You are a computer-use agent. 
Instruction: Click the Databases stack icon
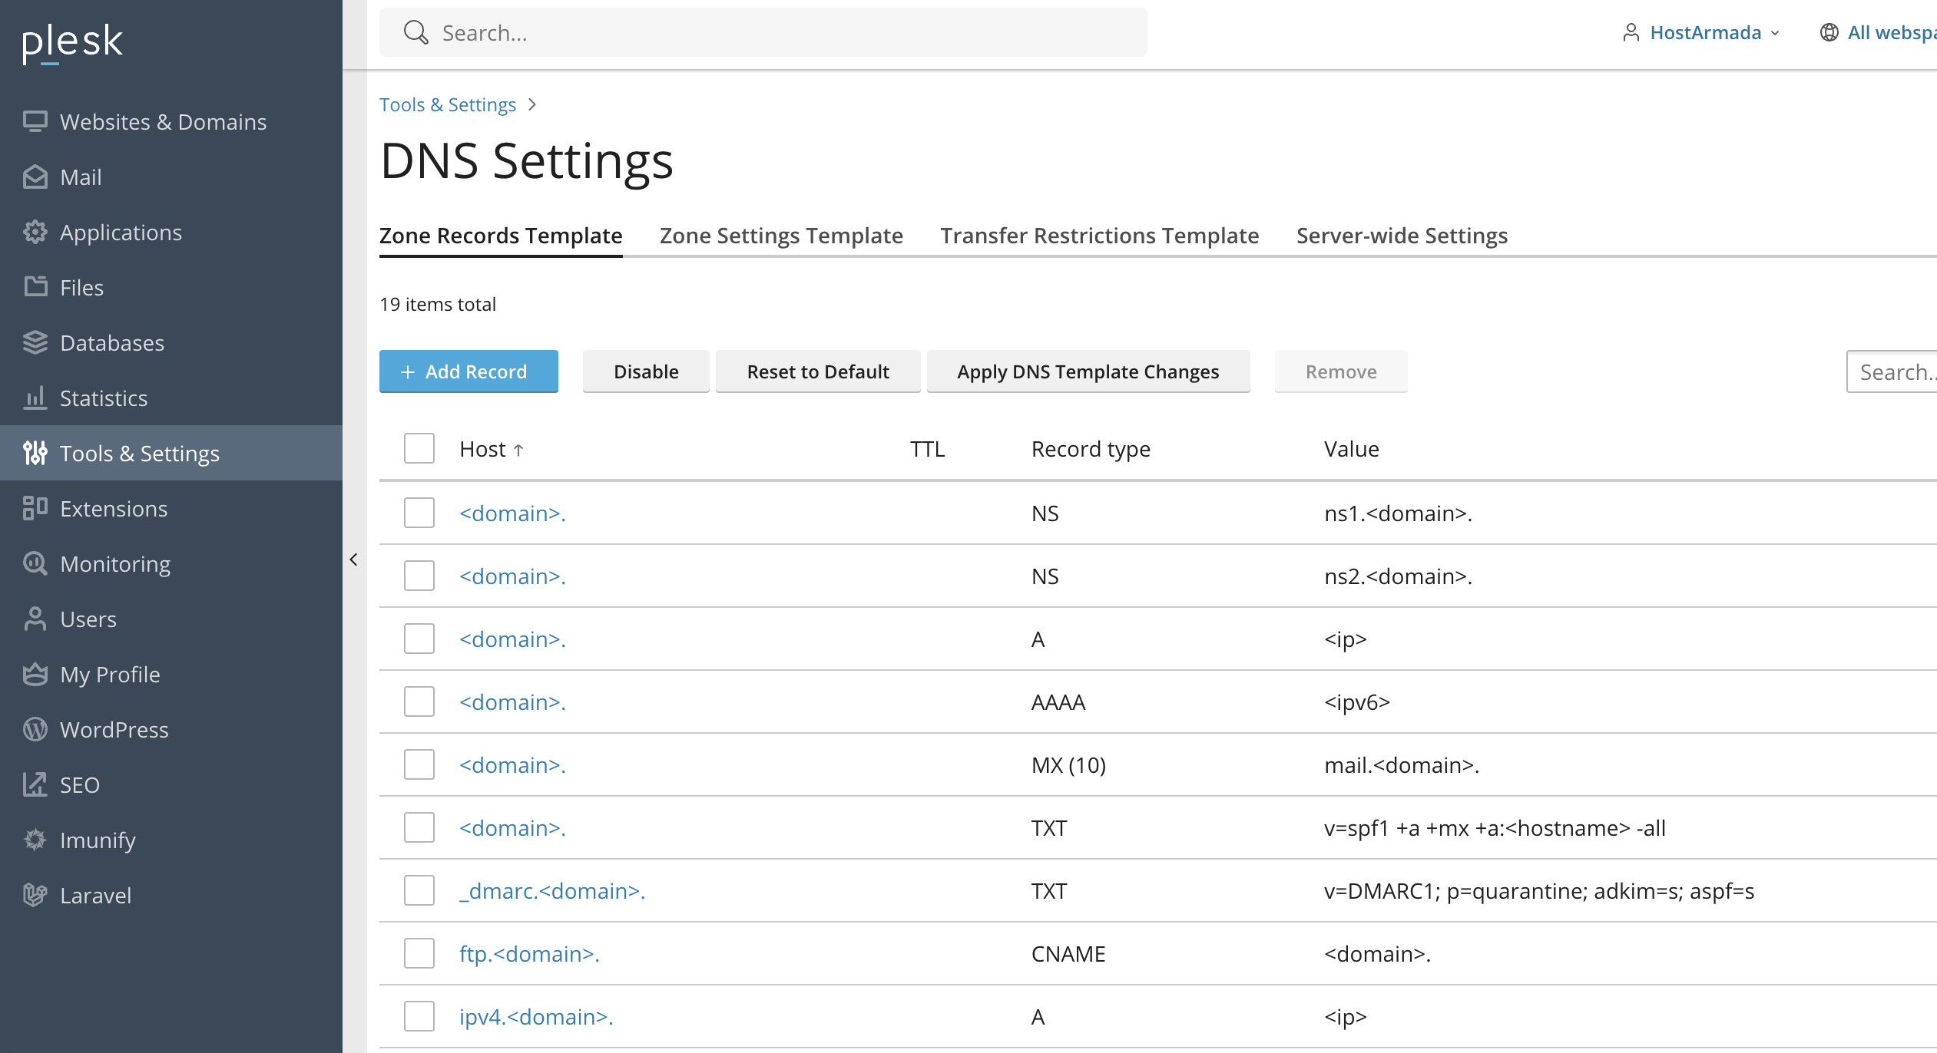coord(35,343)
